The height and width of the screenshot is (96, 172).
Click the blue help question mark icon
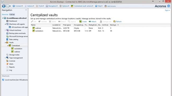click(169, 6)
